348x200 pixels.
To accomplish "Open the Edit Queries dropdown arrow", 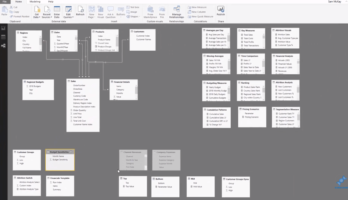I will [73, 17].
